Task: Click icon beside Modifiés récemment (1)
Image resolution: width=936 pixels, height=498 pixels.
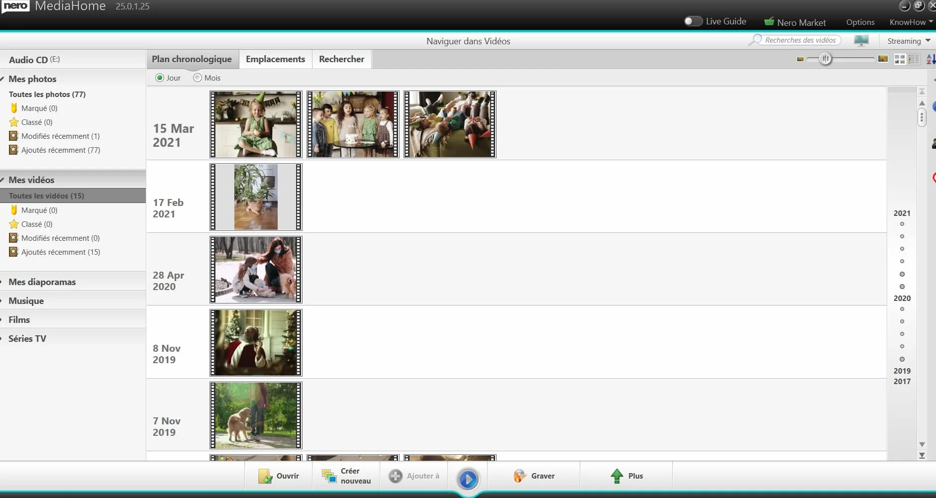Action: point(14,136)
